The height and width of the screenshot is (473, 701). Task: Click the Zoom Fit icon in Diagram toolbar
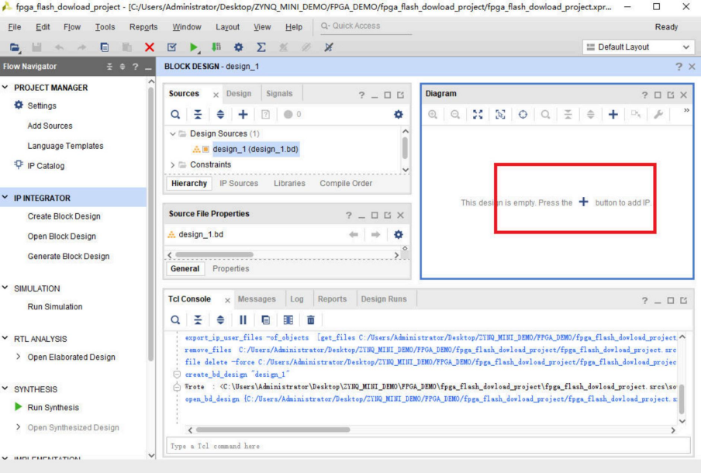[478, 114]
